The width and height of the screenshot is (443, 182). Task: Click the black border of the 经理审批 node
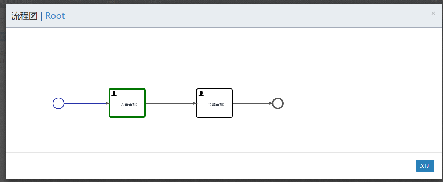pos(214,89)
